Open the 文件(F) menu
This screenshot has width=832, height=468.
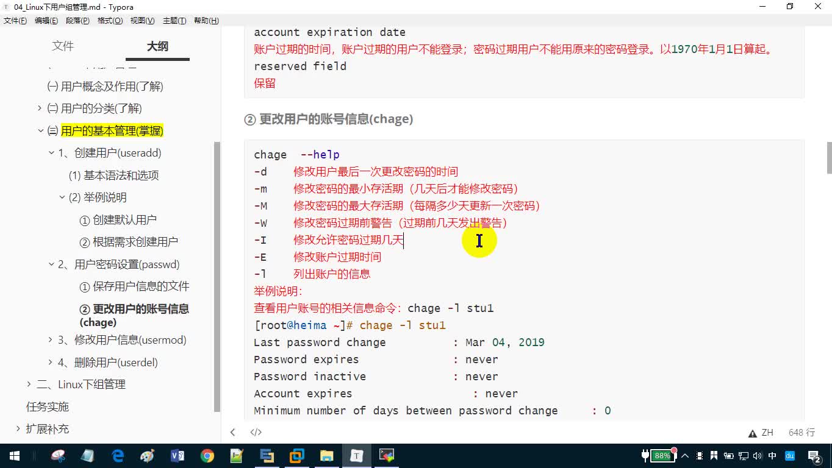(15, 21)
